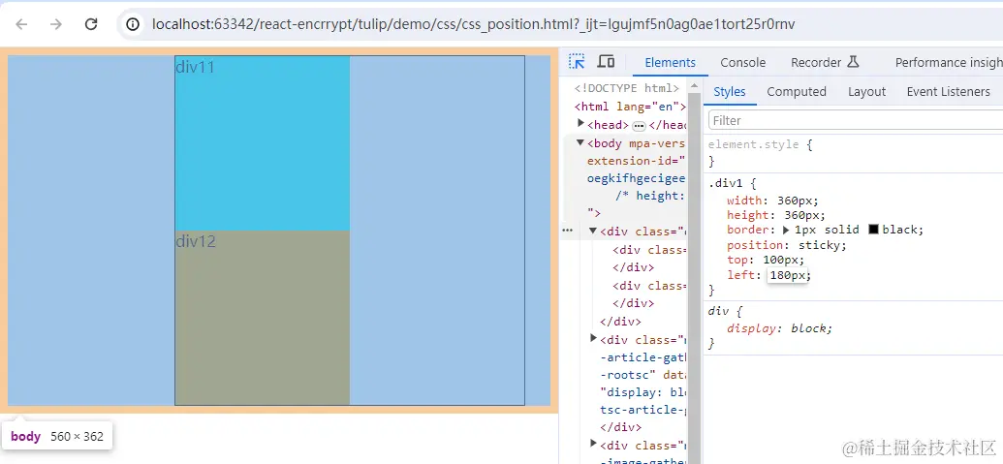Select the Styles sub-tab
The width and height of the screenshot is (1003, 464).
coord(729,91)
